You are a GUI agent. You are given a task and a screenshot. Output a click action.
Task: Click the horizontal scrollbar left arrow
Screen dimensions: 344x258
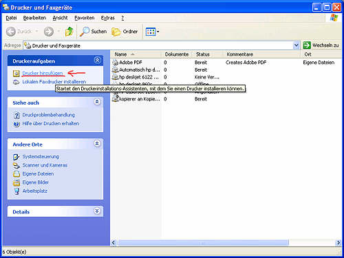click(114, 242)
